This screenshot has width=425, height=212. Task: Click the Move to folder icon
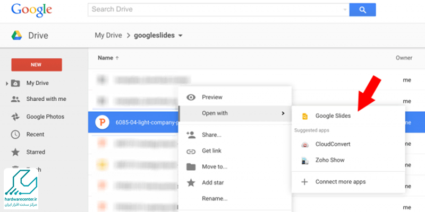click(x=191, y=166)
